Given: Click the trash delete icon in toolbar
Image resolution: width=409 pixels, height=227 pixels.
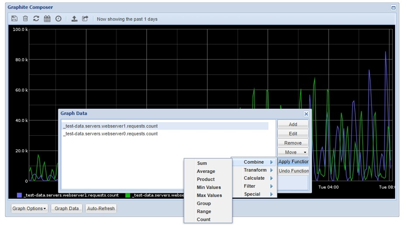Looking at the screenshot, I should point(25,19).
